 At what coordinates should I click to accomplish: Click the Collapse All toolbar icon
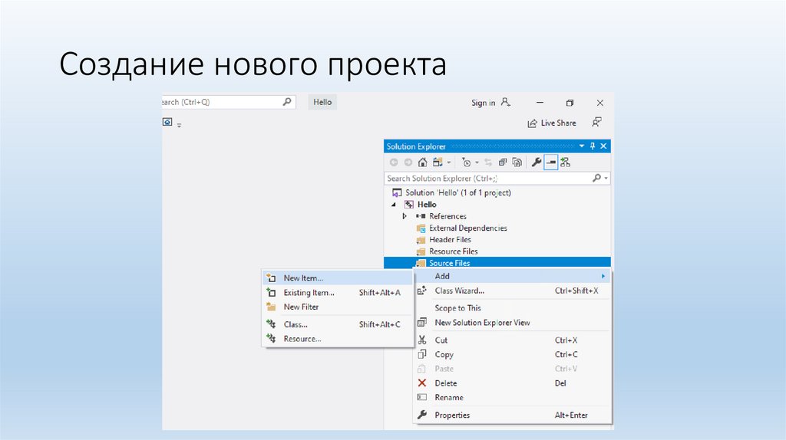click(x=503, y=163)
